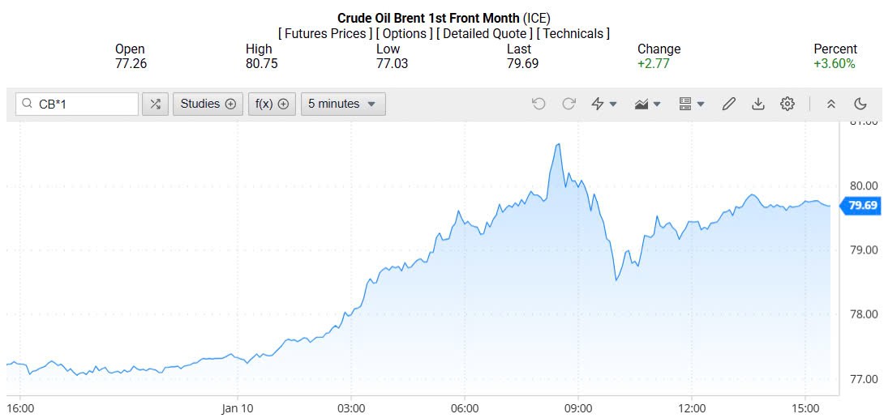Switch to the Technicals tab

point(575,33)
